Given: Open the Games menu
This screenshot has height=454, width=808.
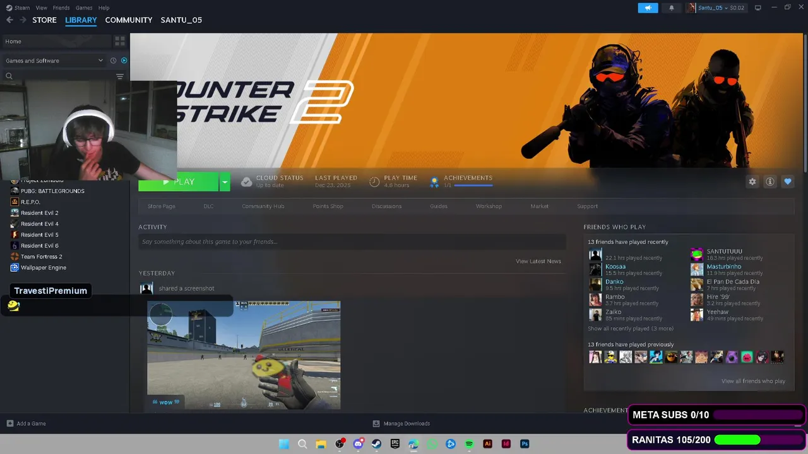Looking at the screenshot, I should [84, 8].
